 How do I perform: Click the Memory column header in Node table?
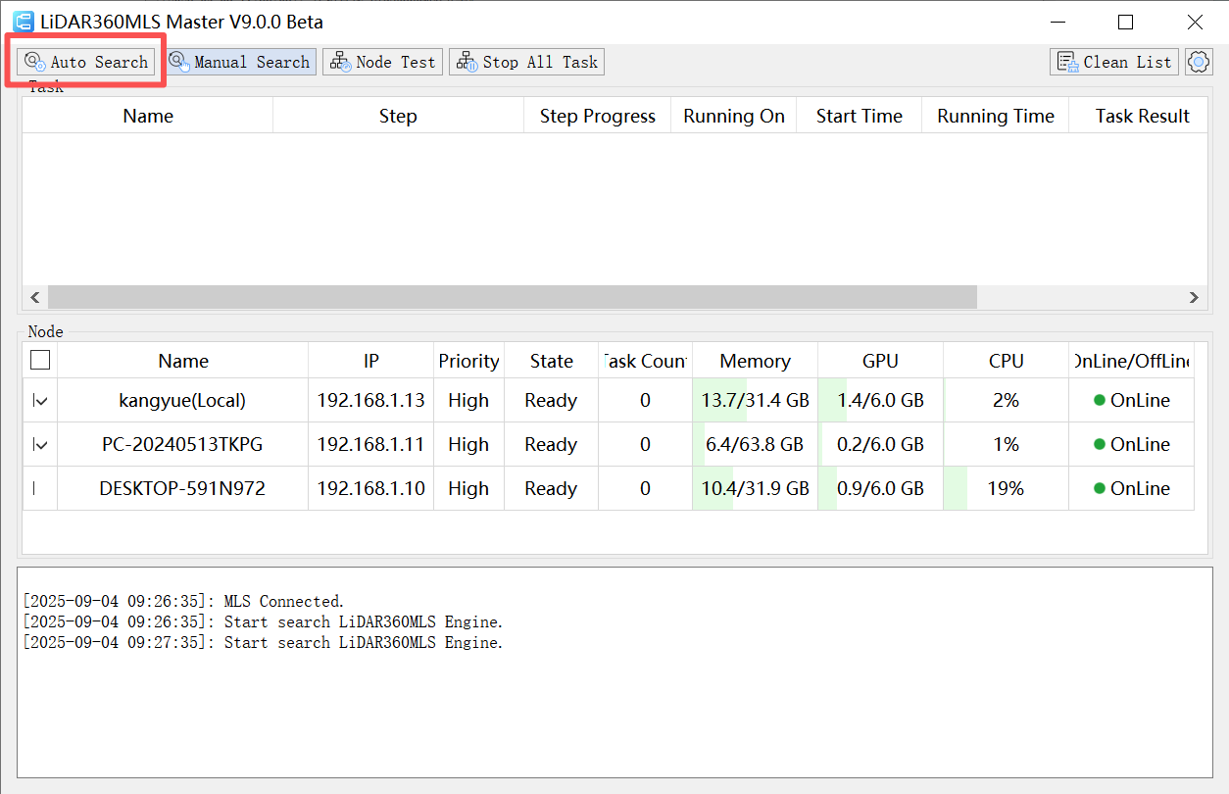(x=755, y=361)
